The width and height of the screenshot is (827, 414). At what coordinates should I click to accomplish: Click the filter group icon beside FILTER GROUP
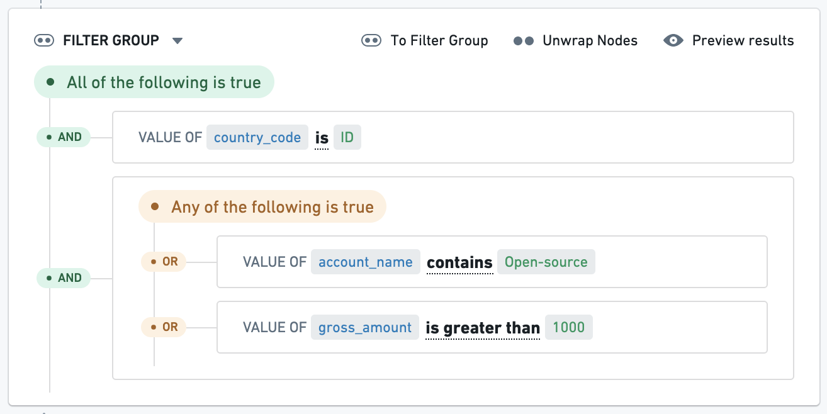(44, 41)
